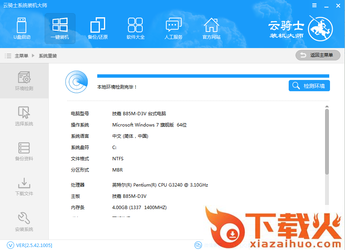Click the detection progress bar
The width and height of the screenshot is (345, 250).
point(213,76)
